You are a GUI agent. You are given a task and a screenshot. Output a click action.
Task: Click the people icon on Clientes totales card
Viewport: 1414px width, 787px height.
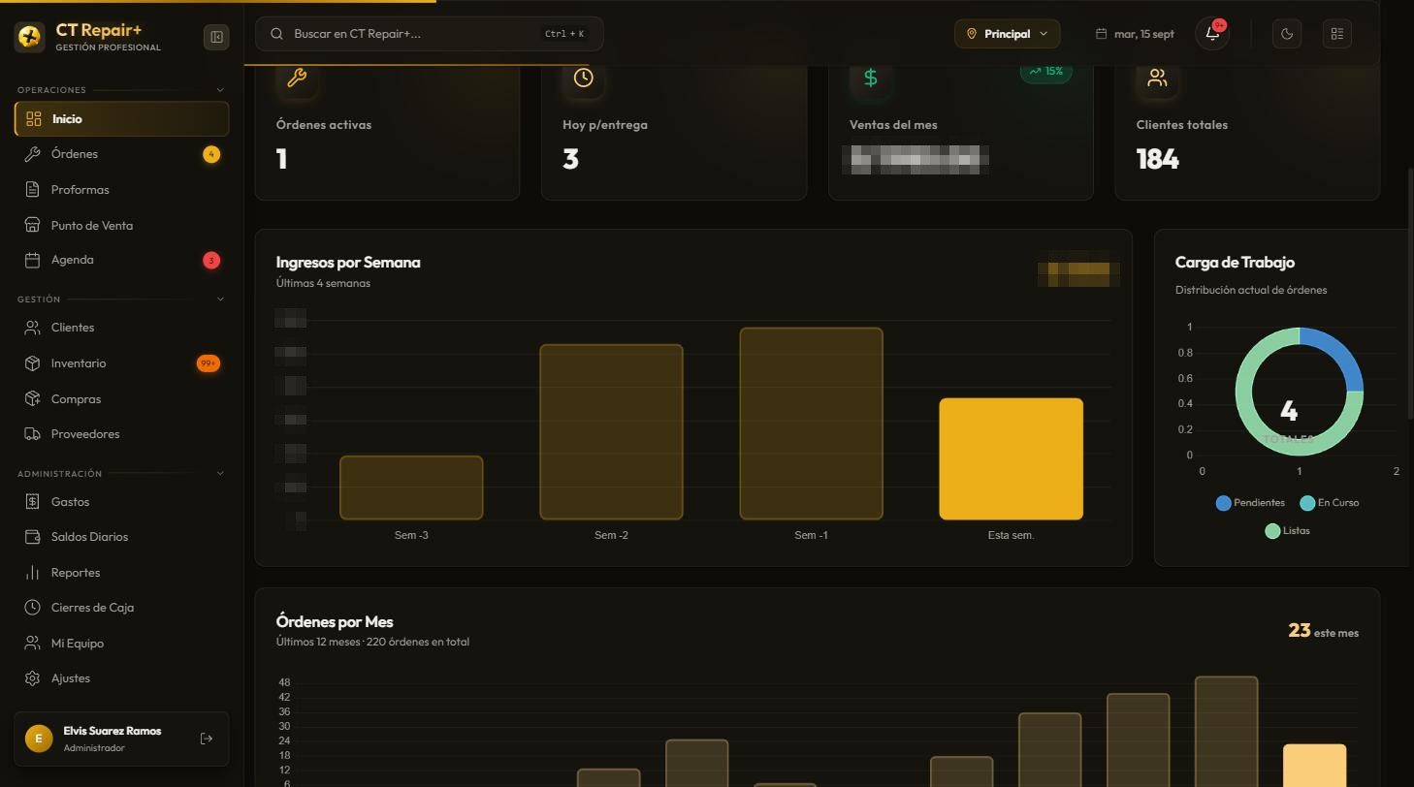pos(1157,78)
